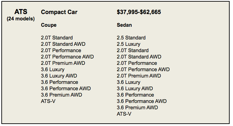Click the 24 models count label

(21, 19)
